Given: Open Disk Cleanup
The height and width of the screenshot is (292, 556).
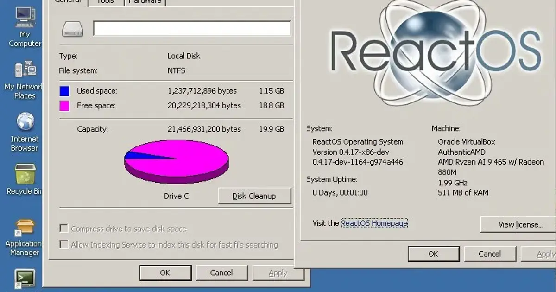Looking at the screenshot, I should [254, 196].
